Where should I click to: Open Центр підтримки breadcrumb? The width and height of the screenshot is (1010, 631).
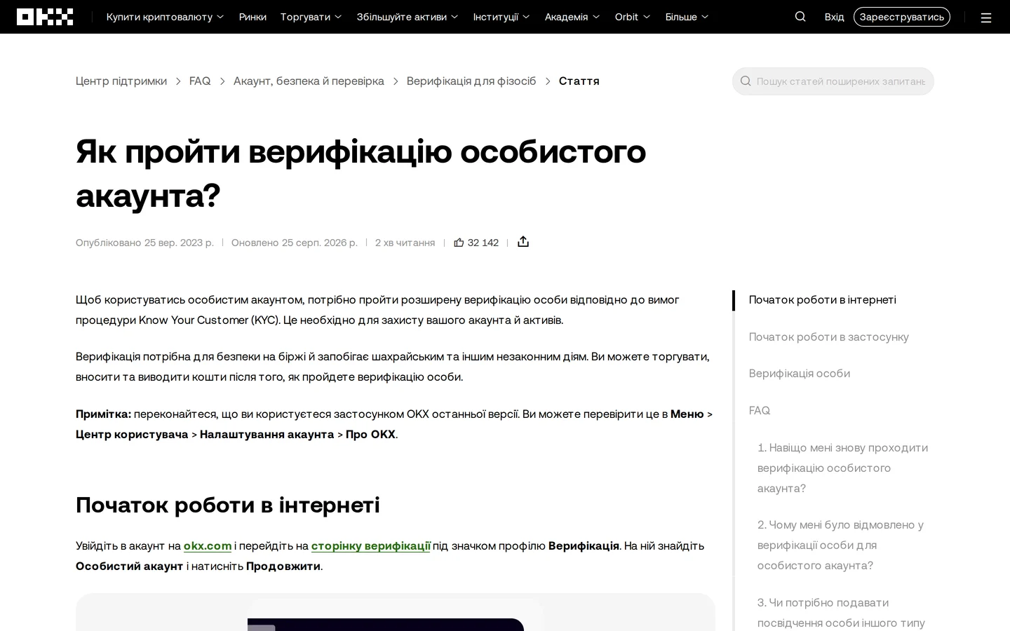121,81
